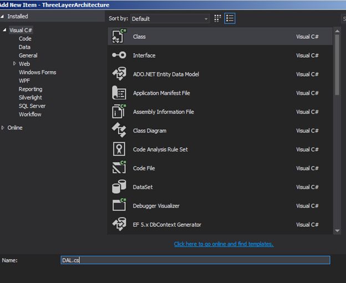Expand the Web tree node

tap(14, 64)
